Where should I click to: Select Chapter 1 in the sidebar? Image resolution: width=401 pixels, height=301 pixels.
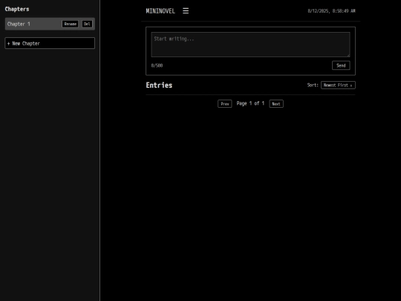pyautogui.click(x=50, y=24)
